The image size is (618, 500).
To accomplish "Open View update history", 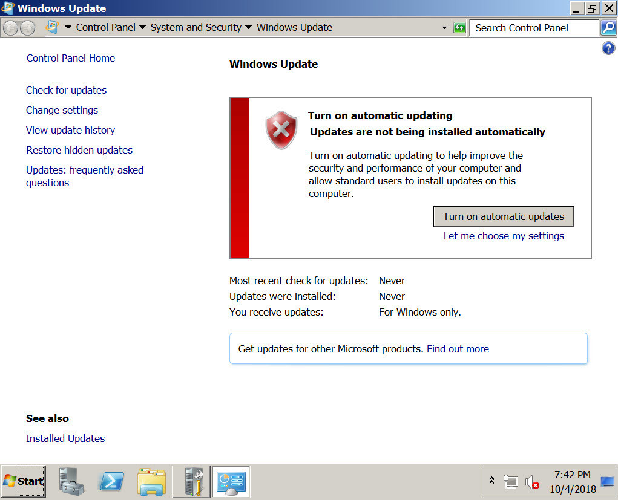I will pos(71,131).
